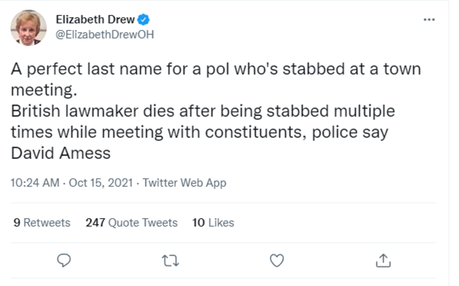Click the Elizabeth Drew display name

click(95, 20)
